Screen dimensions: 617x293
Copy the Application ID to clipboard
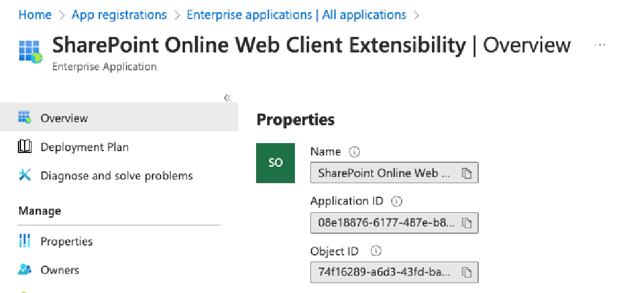tap(466, 223)
